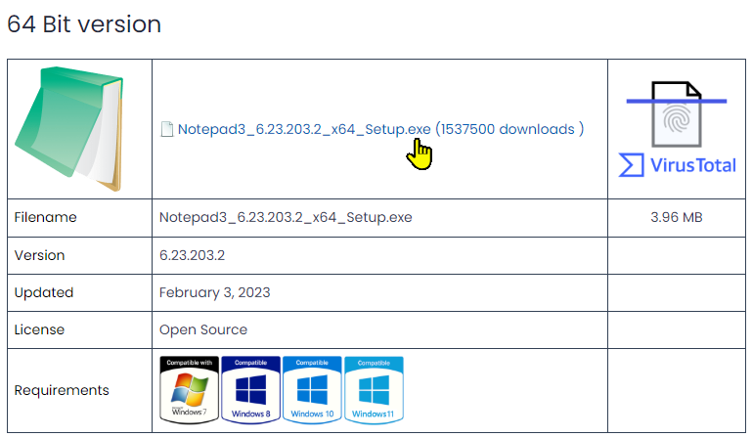Click the 'Updated' row label
Screen dimensions: 752x437
click(44, 292)
